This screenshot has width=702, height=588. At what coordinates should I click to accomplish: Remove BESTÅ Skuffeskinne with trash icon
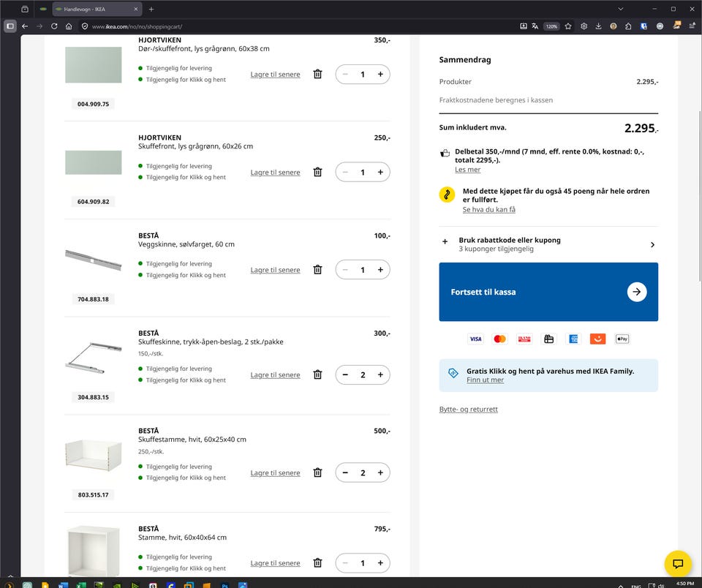317,374
